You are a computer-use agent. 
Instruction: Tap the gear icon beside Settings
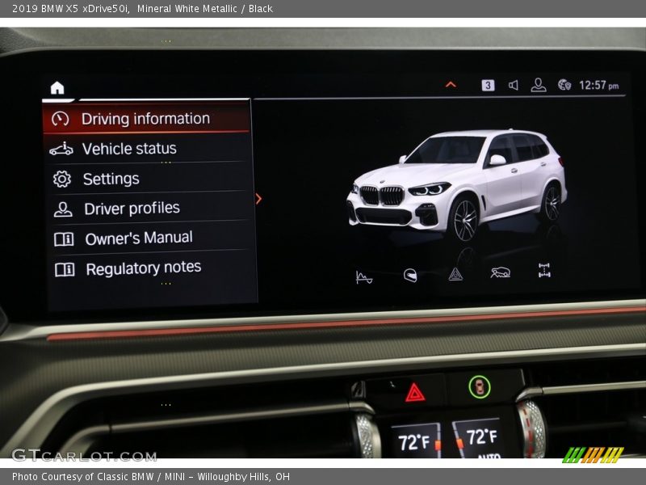pyautogui.click(x=62, y=179)
